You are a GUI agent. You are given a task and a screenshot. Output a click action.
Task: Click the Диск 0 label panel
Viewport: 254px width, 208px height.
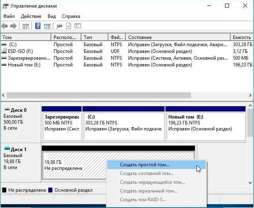pyautogui.click(x=21, y=123)
